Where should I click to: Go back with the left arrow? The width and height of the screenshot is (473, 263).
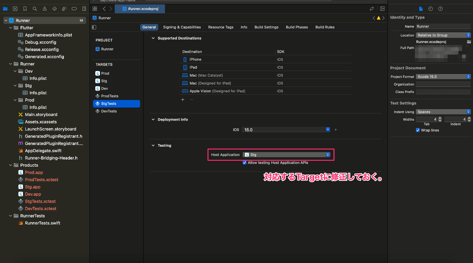tap(104, 9)
